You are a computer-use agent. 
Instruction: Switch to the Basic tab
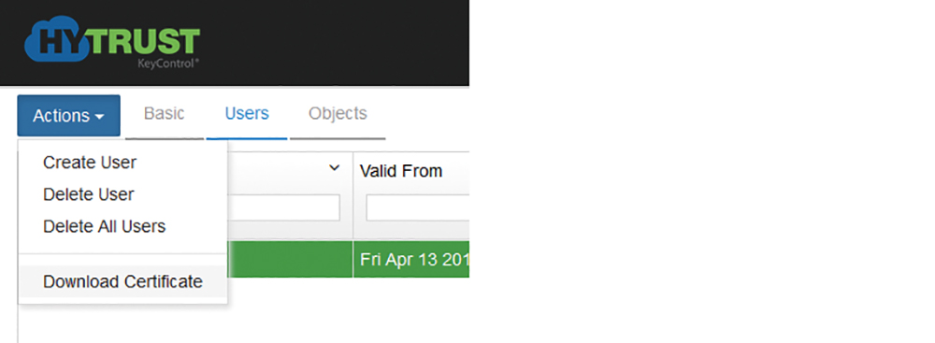pyautogui.click(x=164, y=114)
